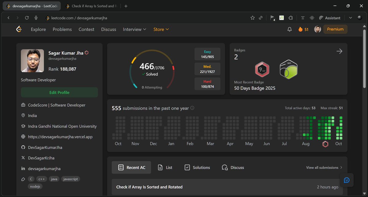
Task: Open the devsagarkumarjha.vercel.app website link
Action: 60,137
